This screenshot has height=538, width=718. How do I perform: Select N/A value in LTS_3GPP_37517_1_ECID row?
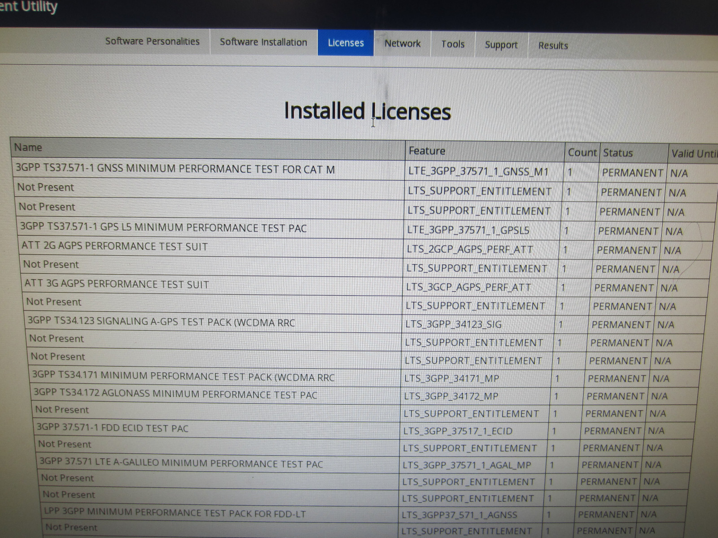click(x=656, y=431)
